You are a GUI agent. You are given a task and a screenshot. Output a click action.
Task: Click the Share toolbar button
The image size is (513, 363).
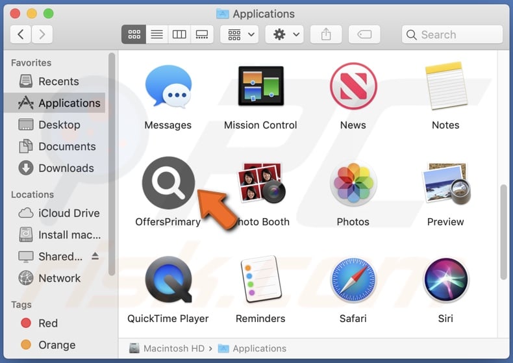[x=326, y=34]
